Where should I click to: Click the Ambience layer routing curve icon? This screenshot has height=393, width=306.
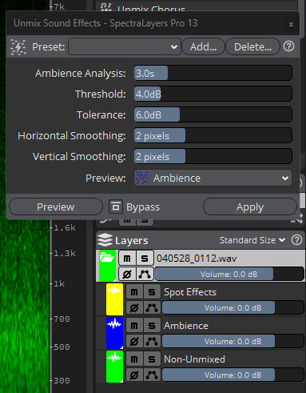pyautogui.click(x=152, y=341)
